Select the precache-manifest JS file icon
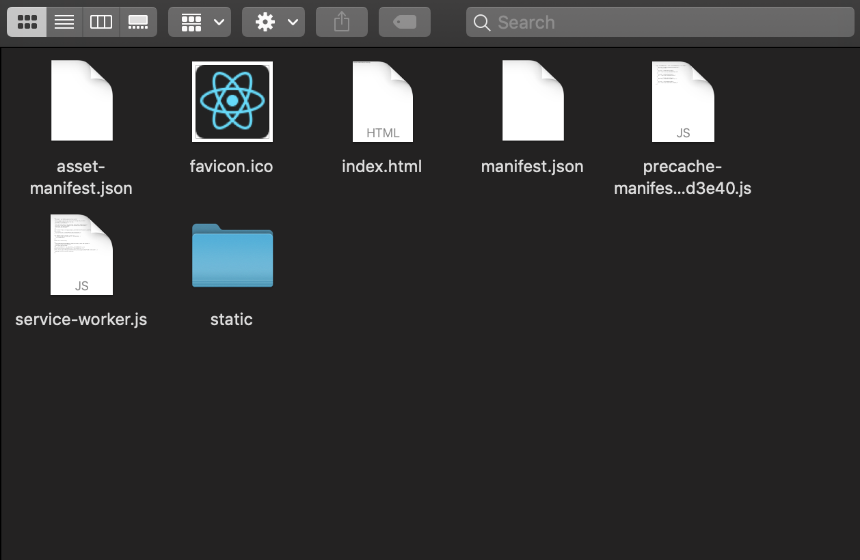 (x=683, y=101)
